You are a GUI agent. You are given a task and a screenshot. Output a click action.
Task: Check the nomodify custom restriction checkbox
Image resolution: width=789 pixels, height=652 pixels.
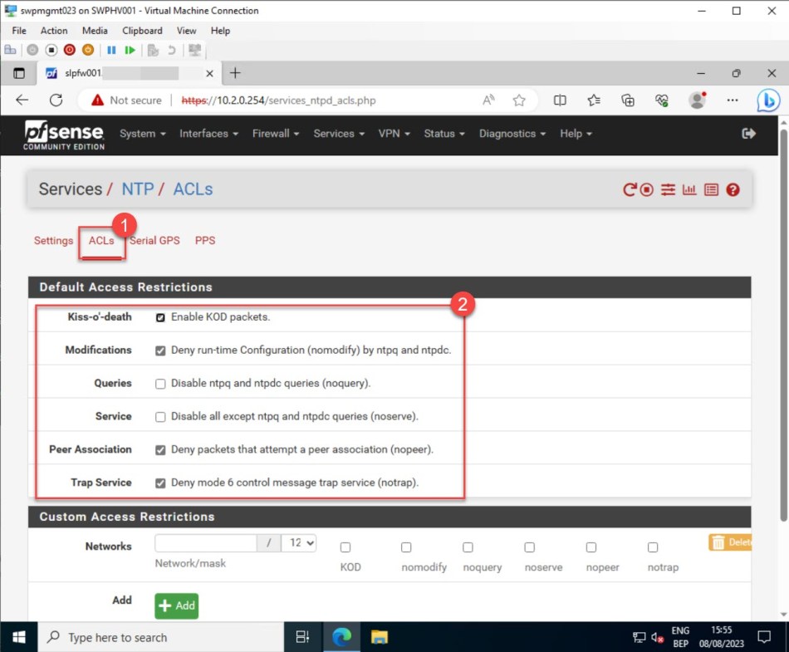pos(406,547)
